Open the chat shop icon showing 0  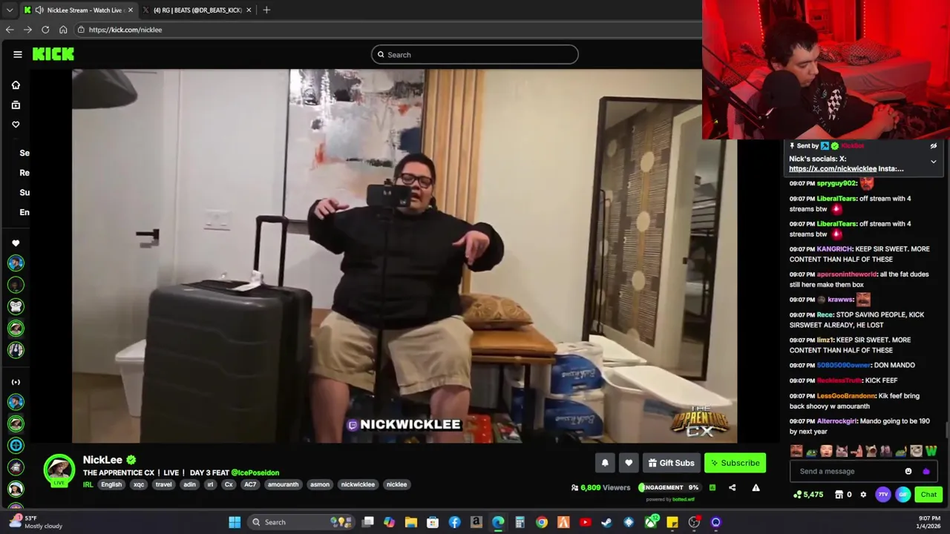coord(843,495)
